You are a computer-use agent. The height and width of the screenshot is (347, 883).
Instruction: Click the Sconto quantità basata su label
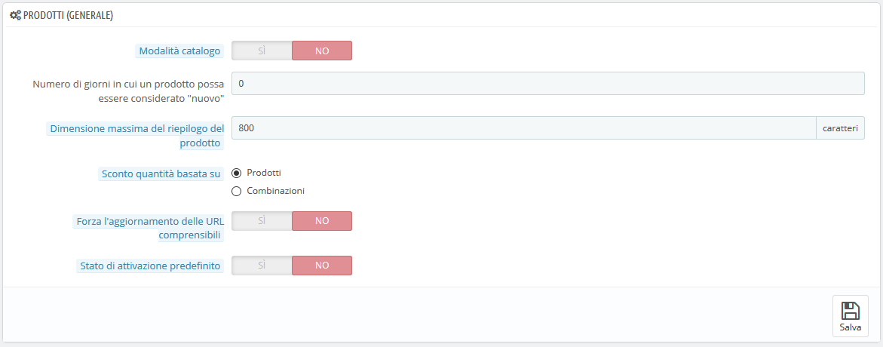(161, 173)
